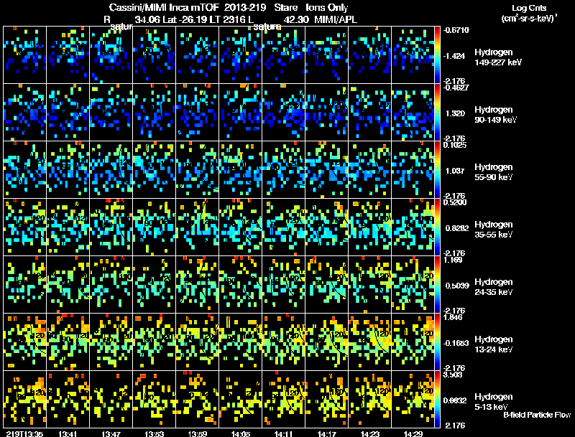Select the 13:41 time label
575x437 pixels.
68,433
